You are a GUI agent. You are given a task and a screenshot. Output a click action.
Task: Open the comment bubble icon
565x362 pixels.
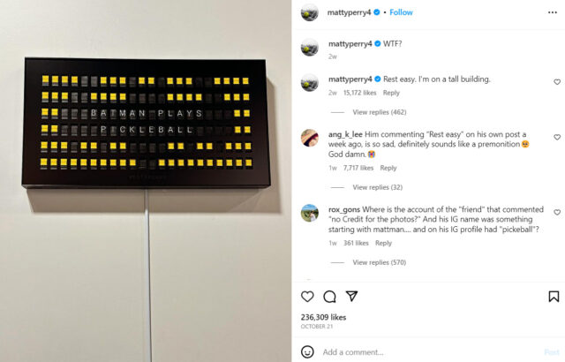click(329, 297)
